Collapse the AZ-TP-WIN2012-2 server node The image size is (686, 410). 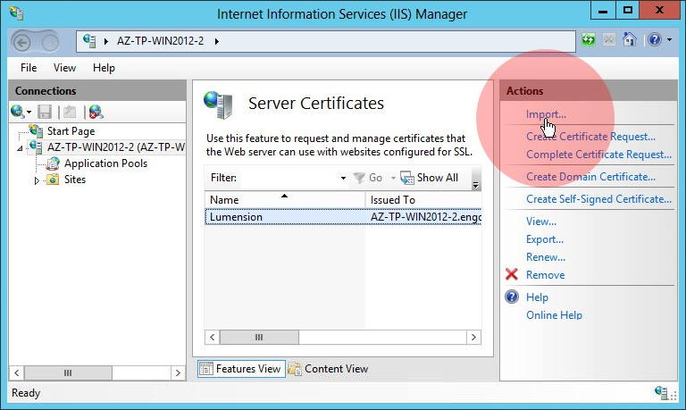coord(21,148)
